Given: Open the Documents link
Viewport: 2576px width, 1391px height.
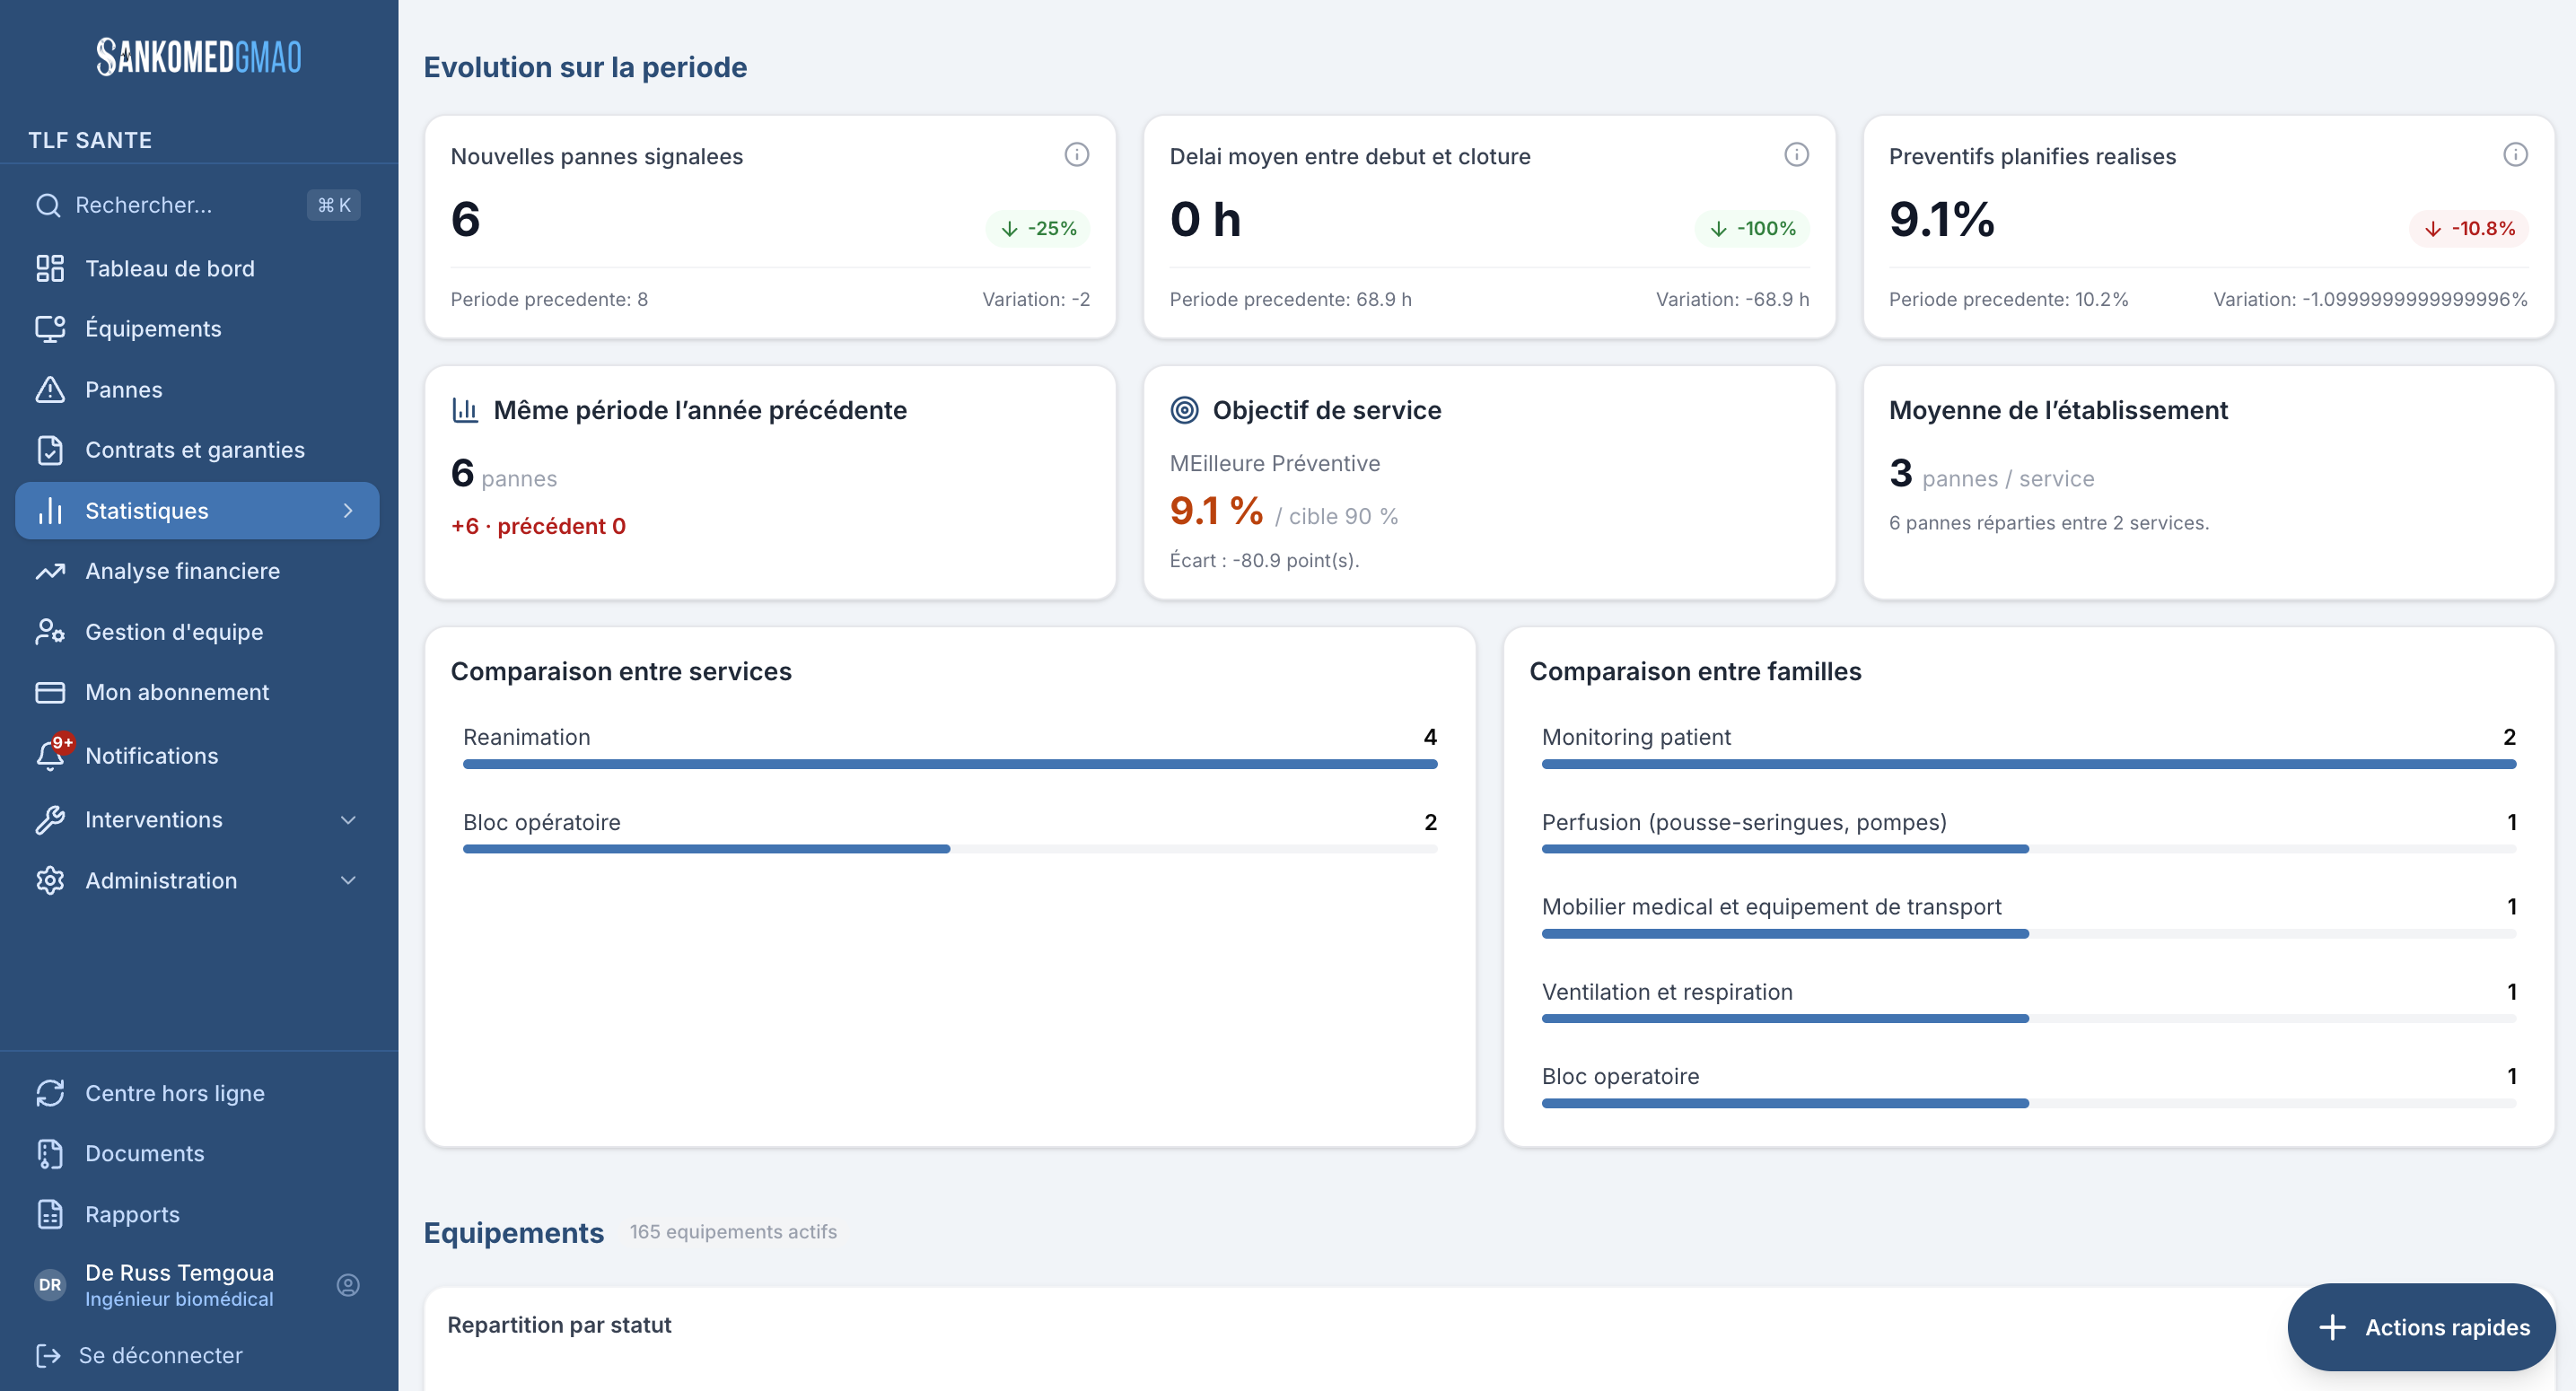Looking at the screenshot, I should 198,1154.
